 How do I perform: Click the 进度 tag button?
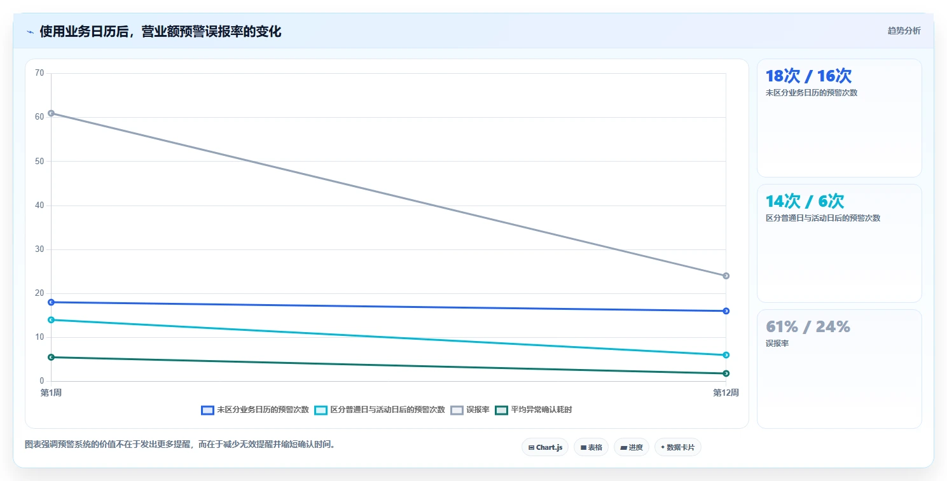click(x=632, y=447)
